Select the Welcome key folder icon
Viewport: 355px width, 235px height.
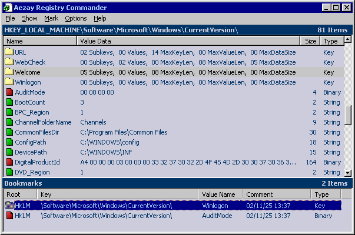[9, 72]
